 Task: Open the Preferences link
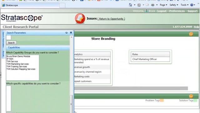(x=177, y=11)
